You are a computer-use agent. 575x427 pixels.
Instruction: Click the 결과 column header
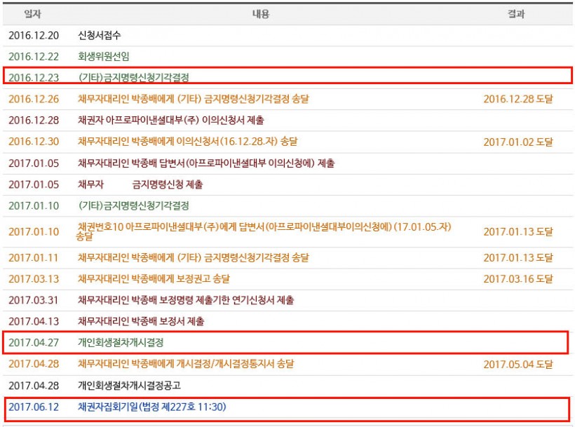(516, 14)
